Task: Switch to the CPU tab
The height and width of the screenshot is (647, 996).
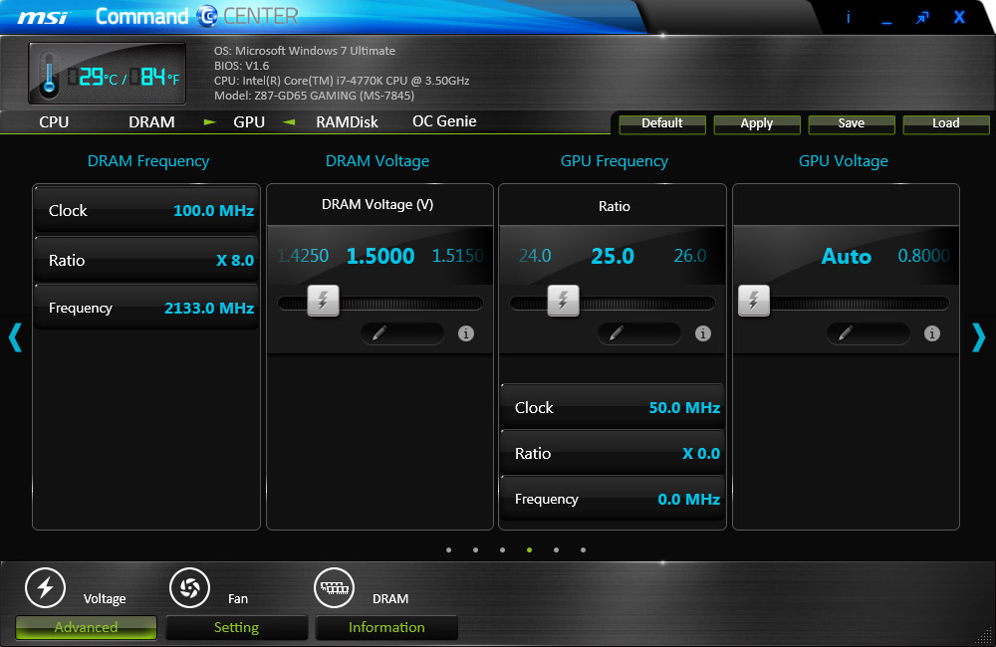Action: click(x=54, y=122)
